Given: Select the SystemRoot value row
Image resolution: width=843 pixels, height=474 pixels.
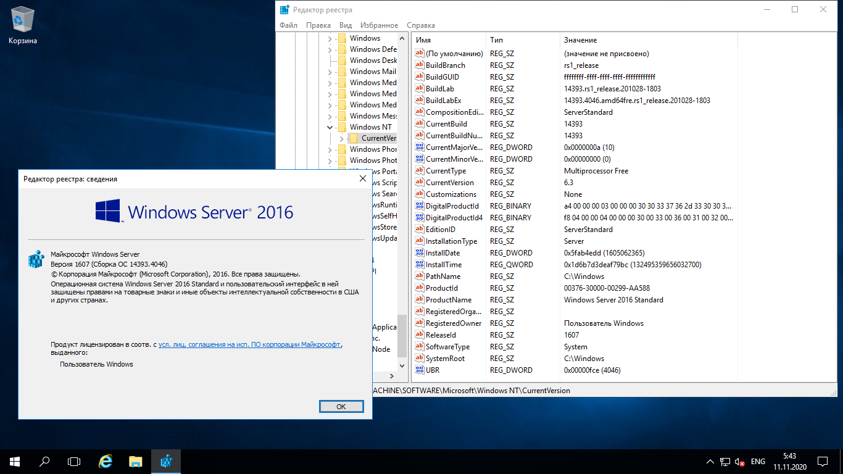Looking at the screenshot, I should point(574,359).
